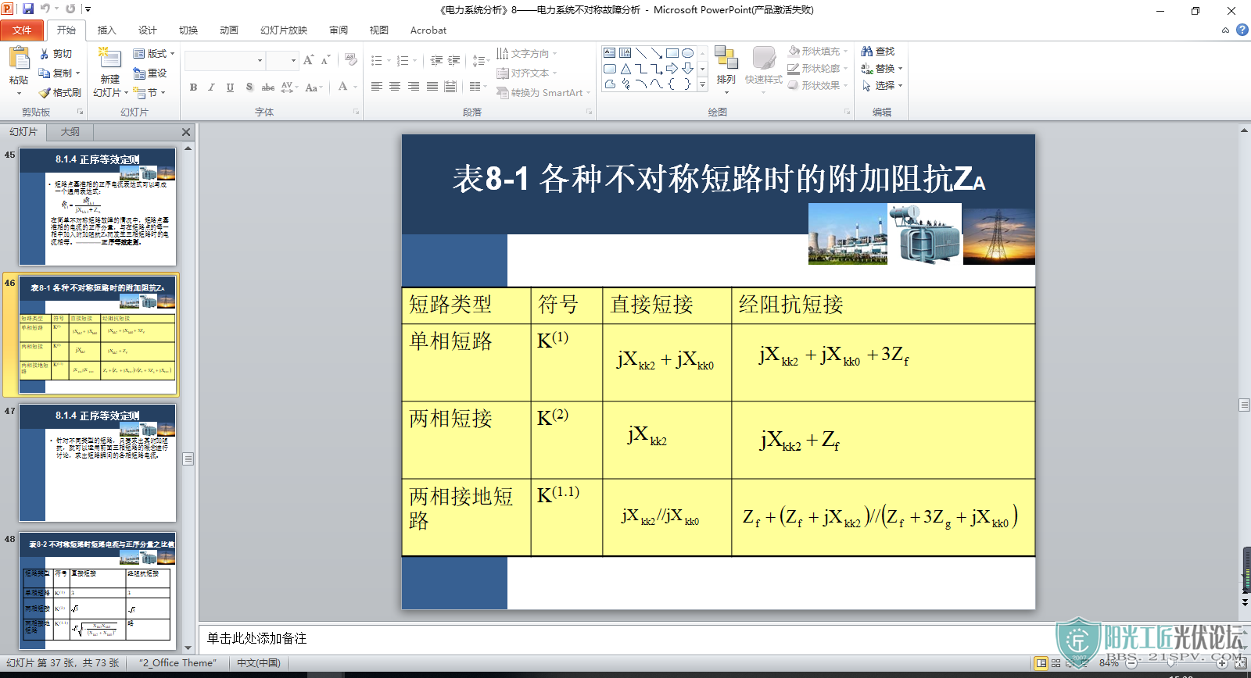The width and height of the screenshot is (1251, 678).
Task: Select the Oval shape in gallery
Action: (688, 53)
